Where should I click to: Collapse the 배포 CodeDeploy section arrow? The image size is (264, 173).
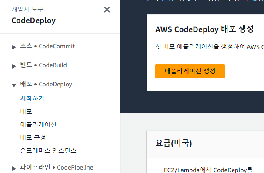(14, 85)
